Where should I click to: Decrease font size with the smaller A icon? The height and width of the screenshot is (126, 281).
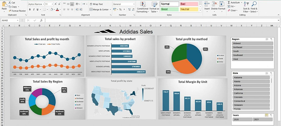pos(60,4)
